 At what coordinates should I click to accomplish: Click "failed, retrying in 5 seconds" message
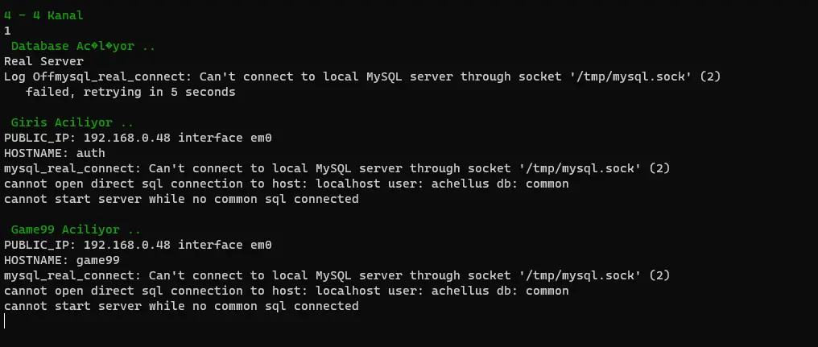coord(130,92)
